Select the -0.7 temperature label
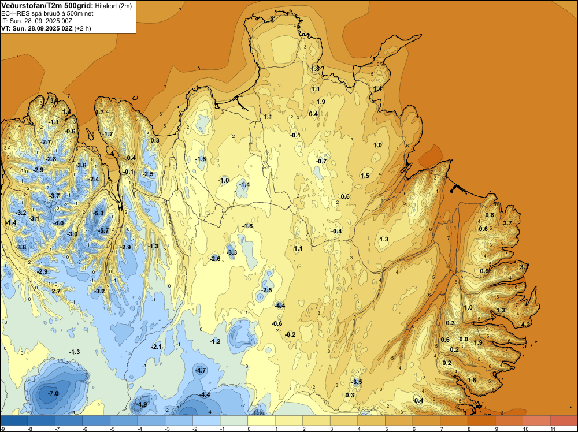578x432 pixels. click(321, 161)
